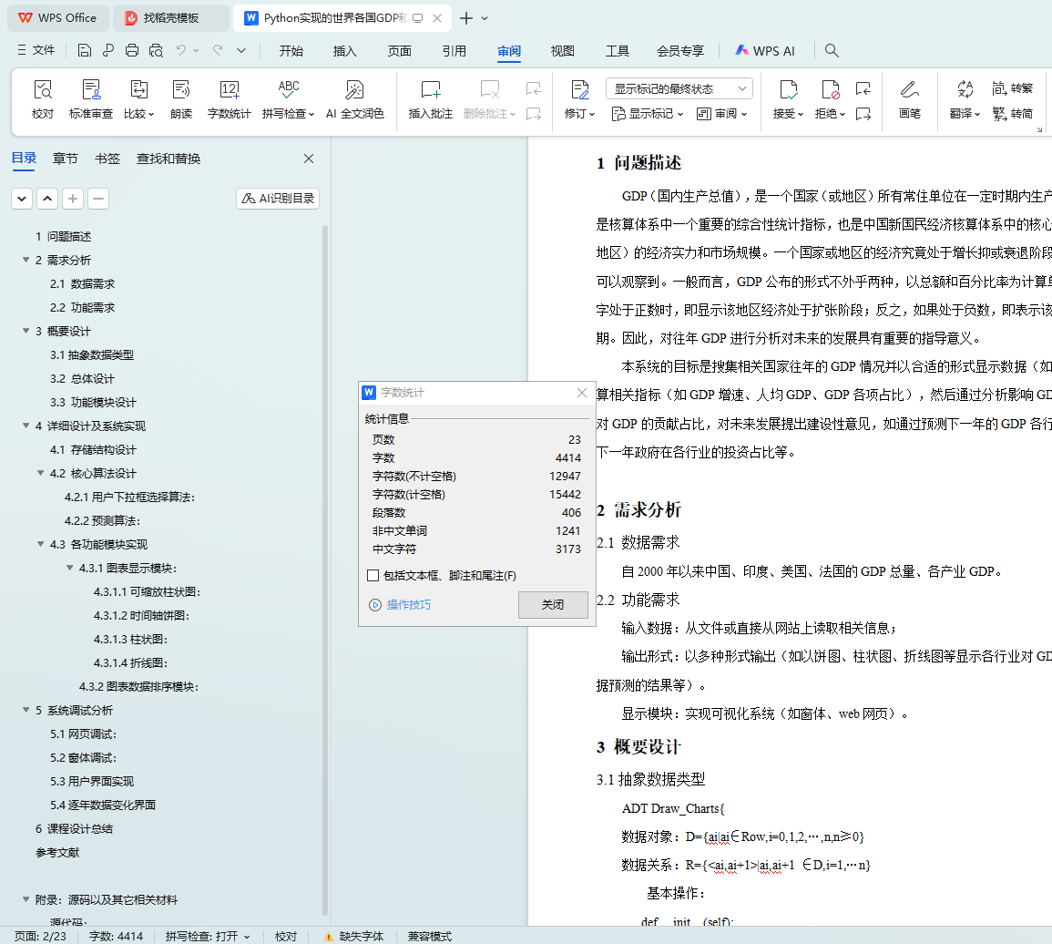Click the undo arrow icon
Viewport: 1052px width, 944px height.
point(180,50)
